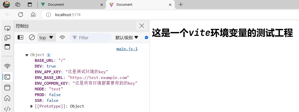The width and height of the screenshot is (299, 112).
Task: Close the 控制台 console panel
Action: point(142,25)
